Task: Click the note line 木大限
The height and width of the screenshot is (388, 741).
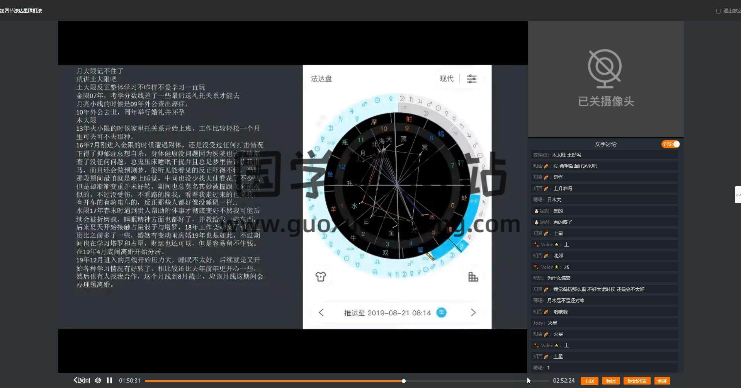Action: point(86,120)
